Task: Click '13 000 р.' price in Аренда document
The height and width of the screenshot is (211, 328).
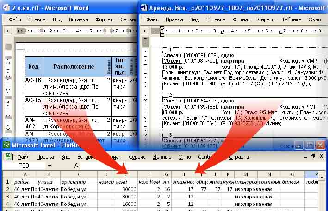Action: pyautogui.click(x=173, y=67)
